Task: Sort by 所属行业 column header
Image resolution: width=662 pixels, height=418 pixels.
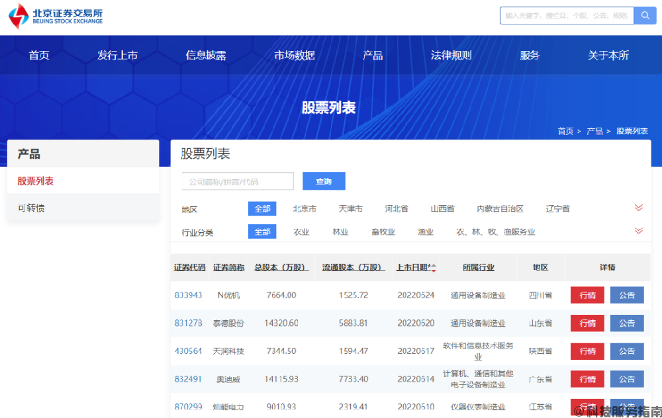Action: point(479,267)
